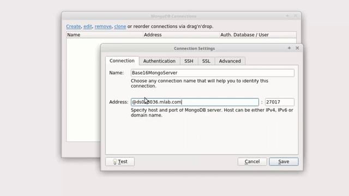This screenshot has width=349, height=196.
Task: Open the SSH tab
Action: pos(189,61)
